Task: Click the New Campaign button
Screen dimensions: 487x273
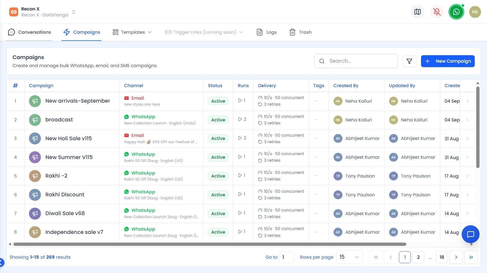Action: click(x=448, y=61)
